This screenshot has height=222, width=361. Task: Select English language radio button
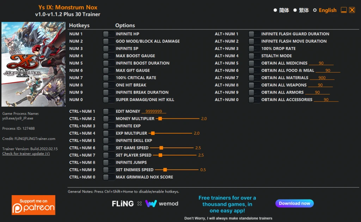click(x=315, y=10)
